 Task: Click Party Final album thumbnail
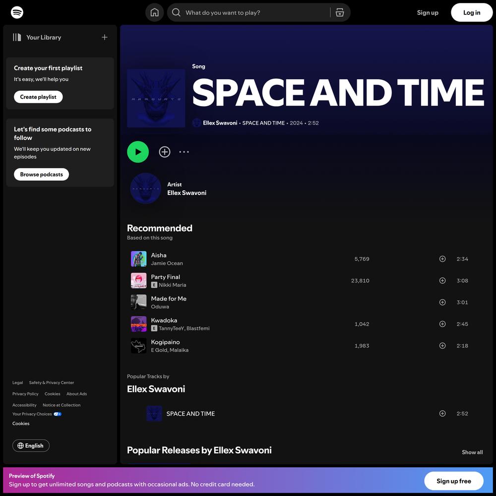coord(138,281)
